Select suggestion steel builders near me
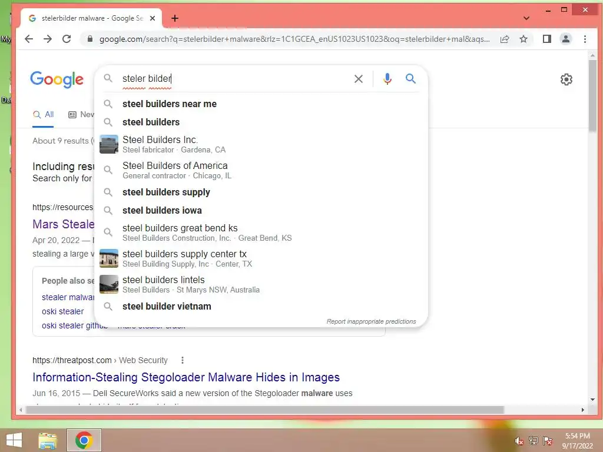The width and height of the screenshot is (603, 452). [x=261, y=104]
